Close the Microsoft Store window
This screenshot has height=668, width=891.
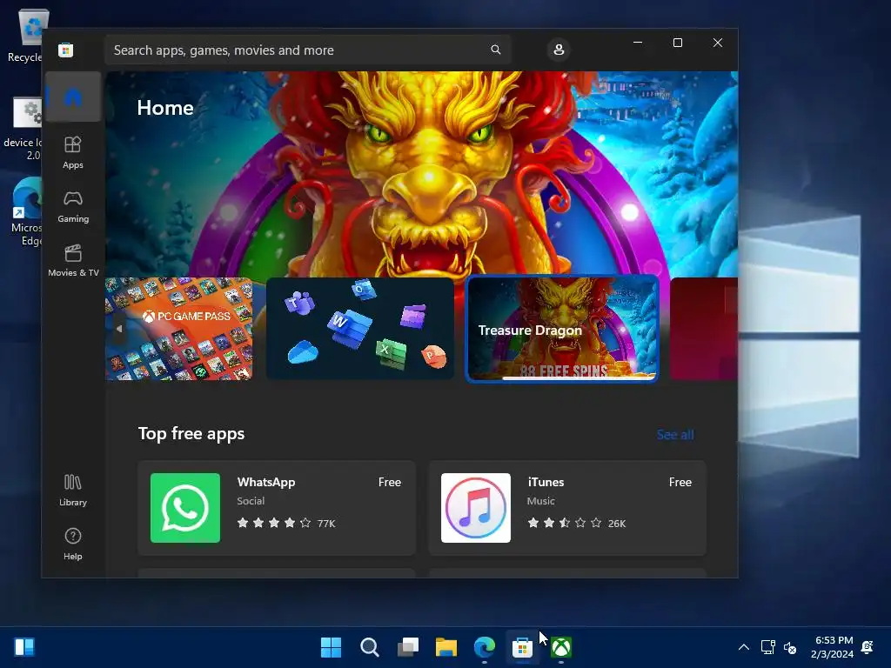click(x=718, y=43)
